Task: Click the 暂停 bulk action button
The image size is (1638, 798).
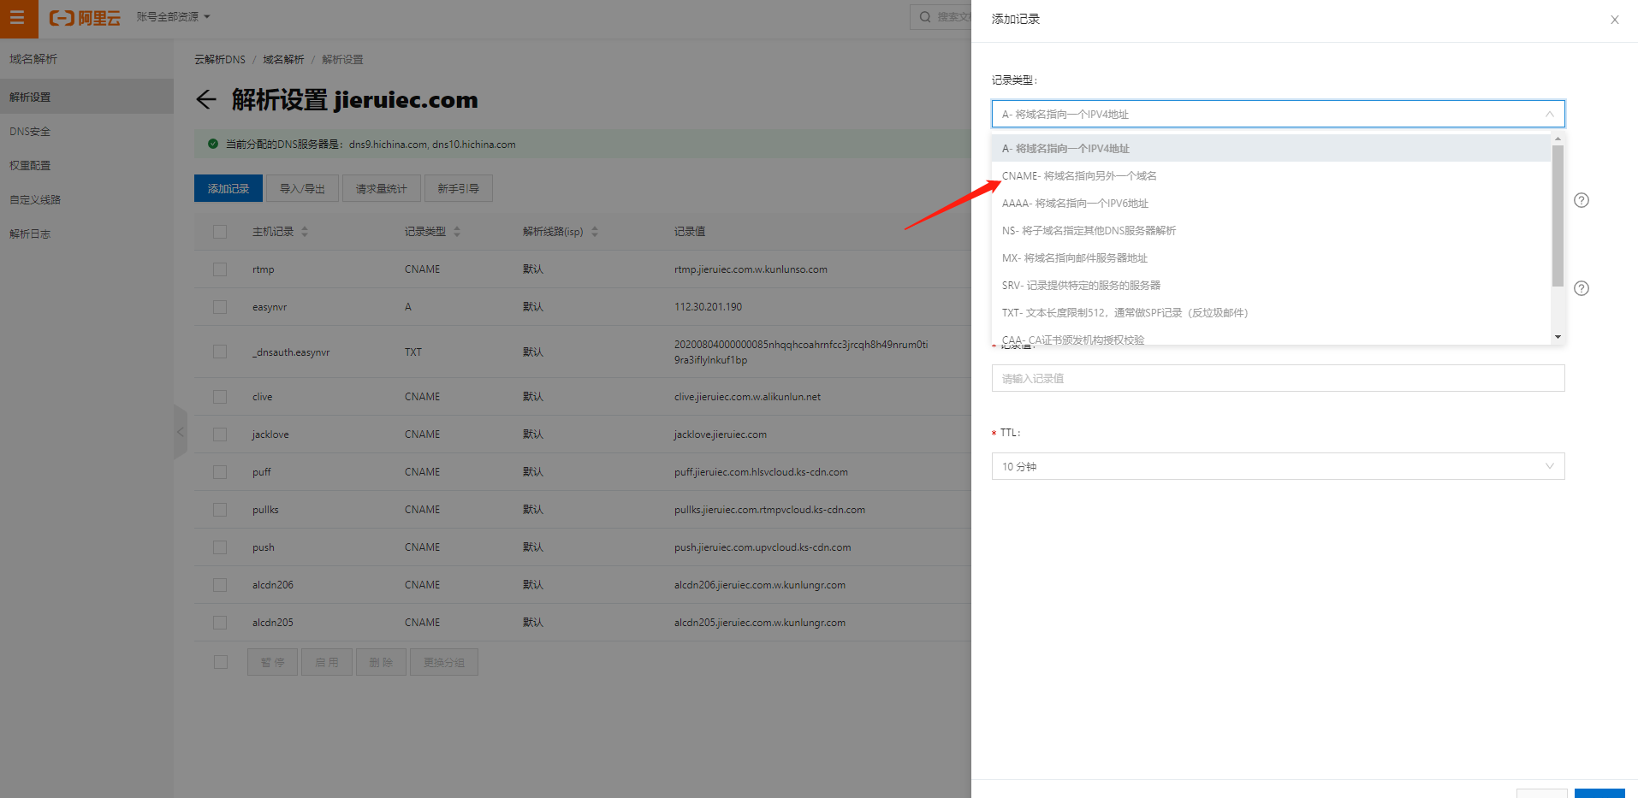Action: (272, 662)
